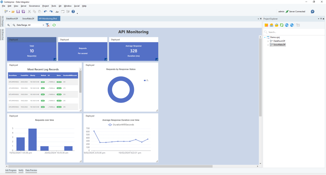Collapse the Demo.cprj project node
Viewport: 326px width, 175px height.
click(265, 37)
